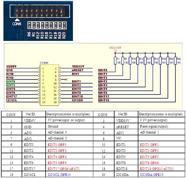
Task: Click the nRESET net label in the schematic
Action: (78, 70)
